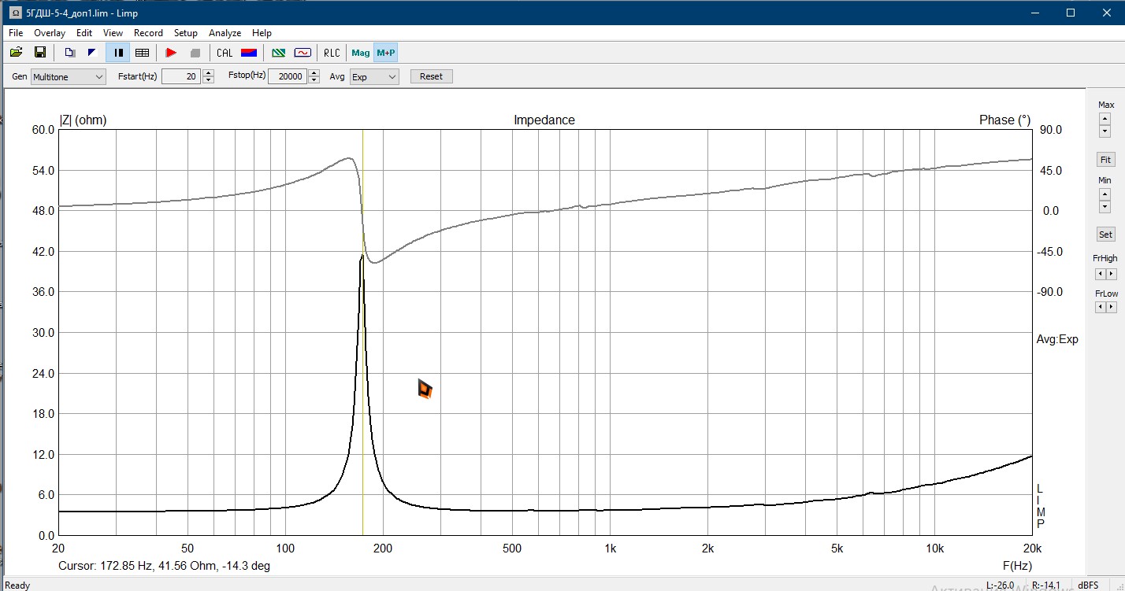The width and height of the screenshot is (1125, 591).
Task: Toggle the two vertical bars toolbar button
Action: pyautogui.click(x=119, y=53)
